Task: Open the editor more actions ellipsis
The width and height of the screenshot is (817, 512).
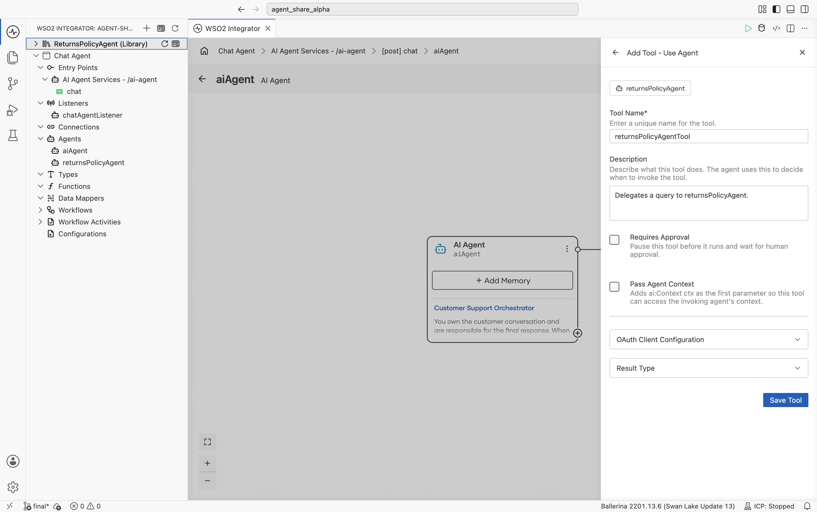Action: click(x=804, y=28)
